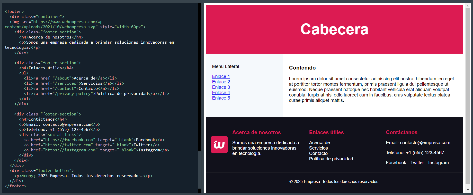
Task: Click the Teléfono paragraph code line
Action: [x=59, y=130]
